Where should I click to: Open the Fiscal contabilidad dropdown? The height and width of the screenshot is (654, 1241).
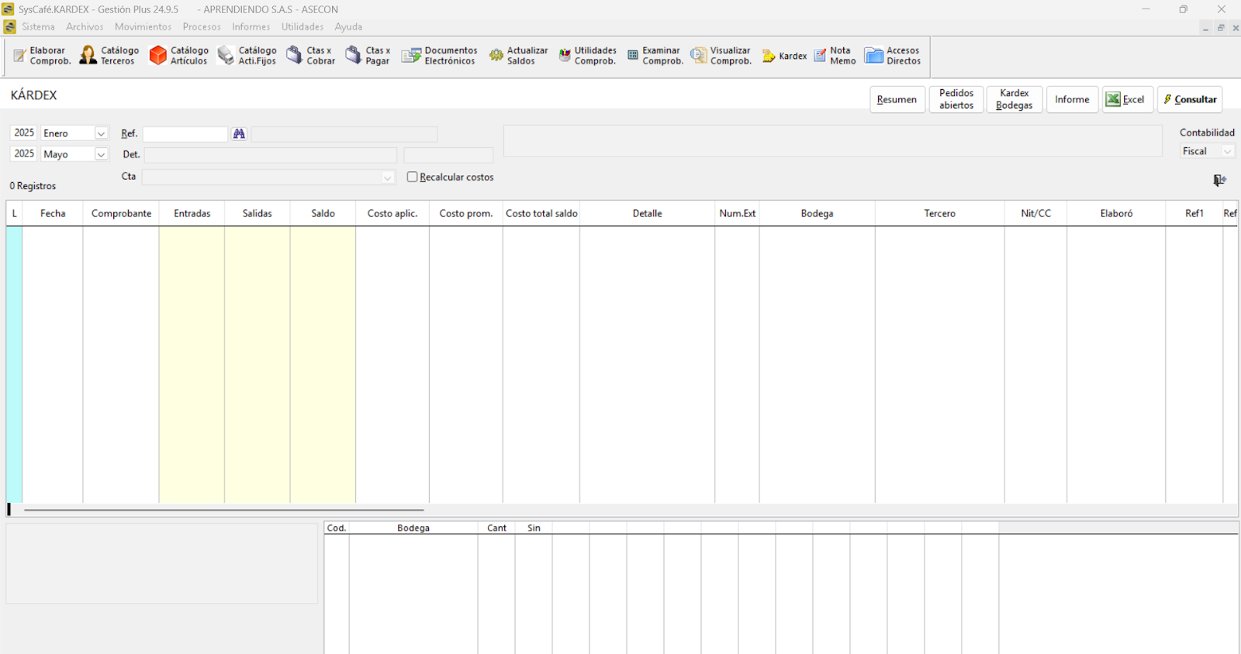[1227, 152]
